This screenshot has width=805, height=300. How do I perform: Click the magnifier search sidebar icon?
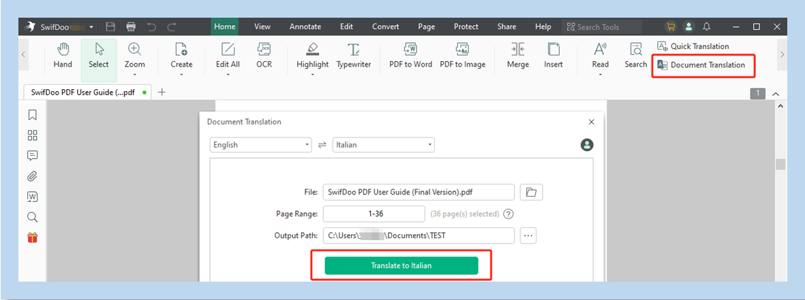click(x=32, y=217)
